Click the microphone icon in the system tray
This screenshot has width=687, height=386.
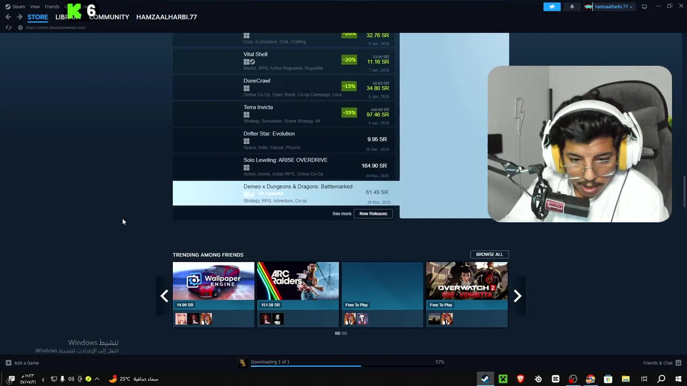62,379
